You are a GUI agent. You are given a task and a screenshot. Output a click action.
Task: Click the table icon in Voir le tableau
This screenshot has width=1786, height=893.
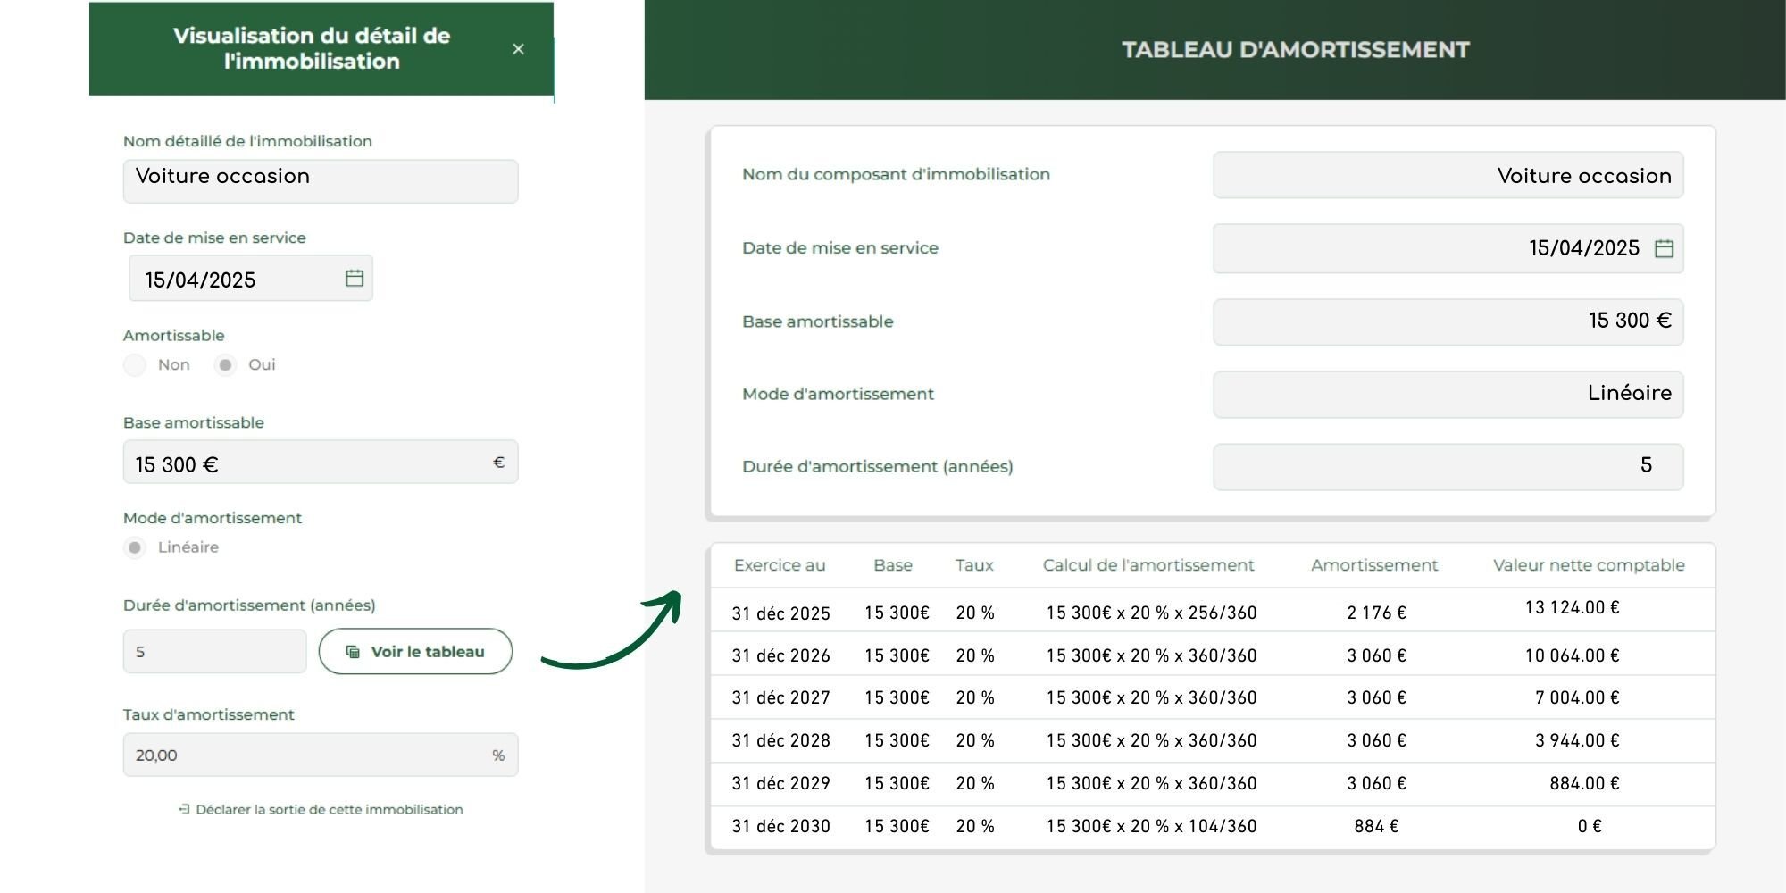point(354,652)
